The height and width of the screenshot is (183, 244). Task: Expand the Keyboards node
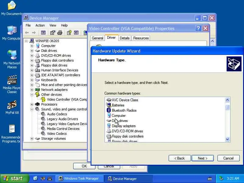click(32, 80)
